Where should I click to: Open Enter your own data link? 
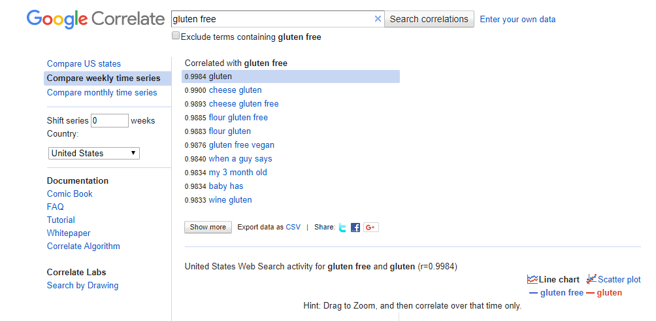coord(517,19)
